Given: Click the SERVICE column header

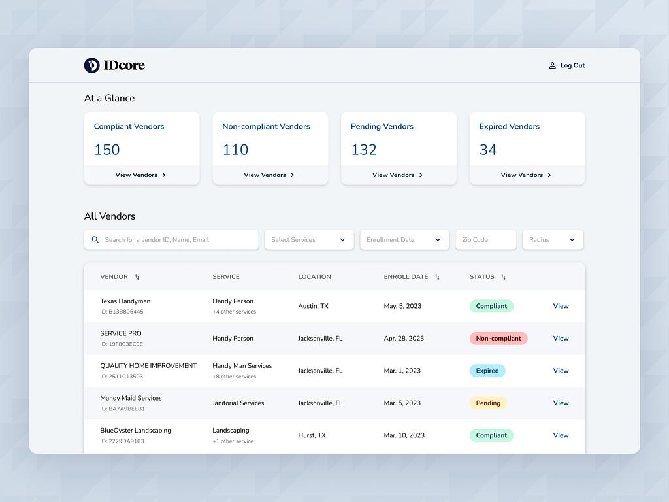Looking at the screenshot, I should click(x=226, y=277).
